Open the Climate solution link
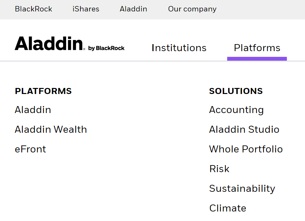The height and width of the screenshot is (221, 305). pyautogui.click(x=227, y=208)
